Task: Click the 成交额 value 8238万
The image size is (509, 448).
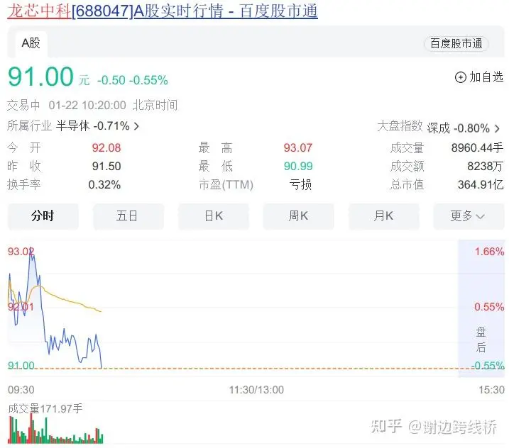Action: [x=486, y=167]
